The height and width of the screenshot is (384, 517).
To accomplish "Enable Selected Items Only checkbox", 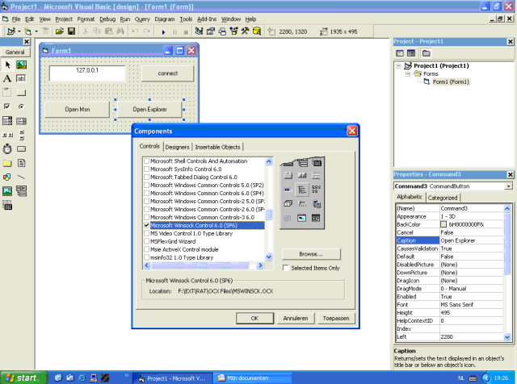I will [x=286, y=268].
